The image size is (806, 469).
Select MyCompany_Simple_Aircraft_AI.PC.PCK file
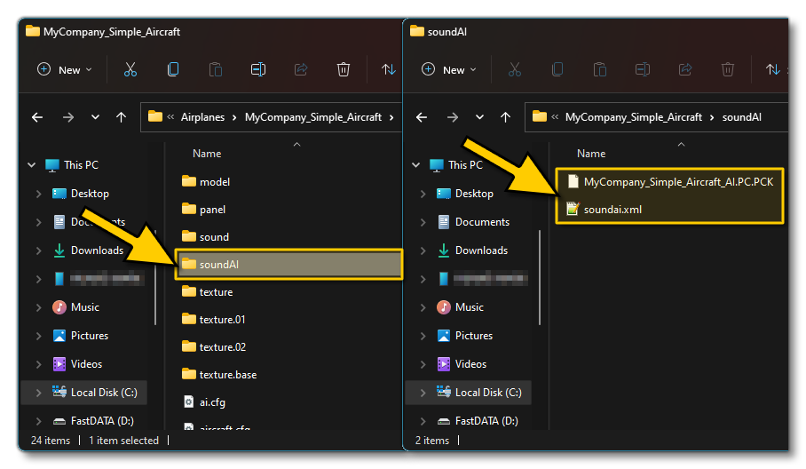pos(678,181)
